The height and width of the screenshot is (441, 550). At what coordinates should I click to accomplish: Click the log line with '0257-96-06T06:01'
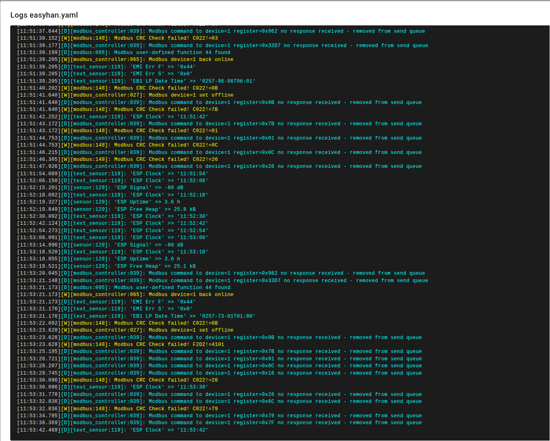(136, 81)
